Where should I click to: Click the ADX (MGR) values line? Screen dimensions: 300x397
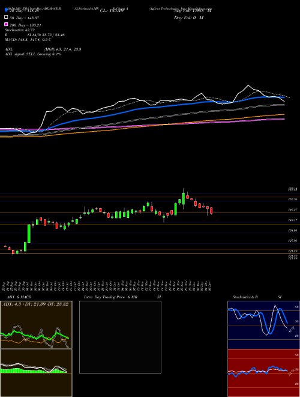(x=43, y=49)
